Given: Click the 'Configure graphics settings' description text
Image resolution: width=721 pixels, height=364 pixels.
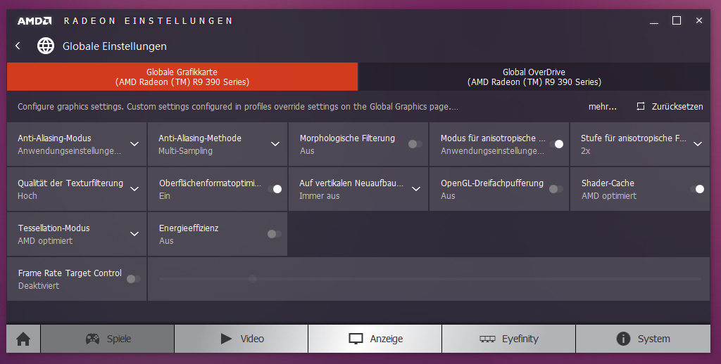Looking at the screenshot, I should click(x=238, y=107).
